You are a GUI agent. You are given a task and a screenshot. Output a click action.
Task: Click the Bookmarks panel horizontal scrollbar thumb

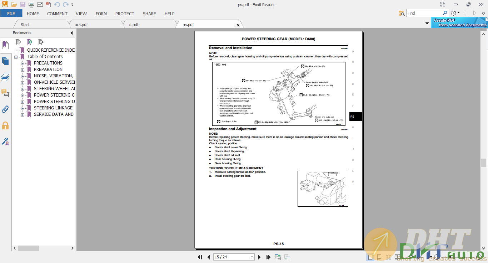(x=29, y=248)
